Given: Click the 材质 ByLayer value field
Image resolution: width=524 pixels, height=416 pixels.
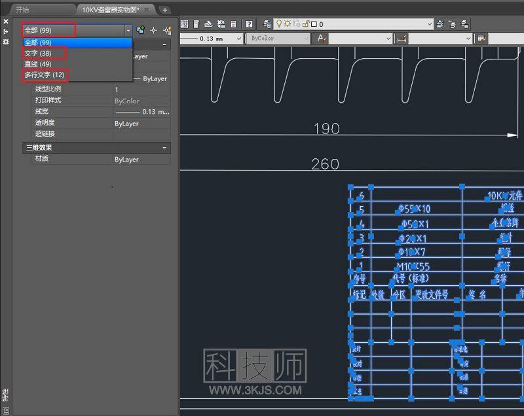Looking at the screenshot, I should coord(142,159).
